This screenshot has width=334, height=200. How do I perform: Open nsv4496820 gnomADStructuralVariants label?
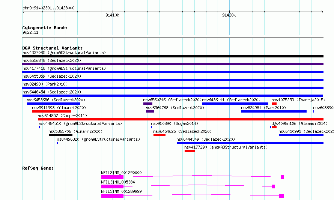(x=98, y=139)
